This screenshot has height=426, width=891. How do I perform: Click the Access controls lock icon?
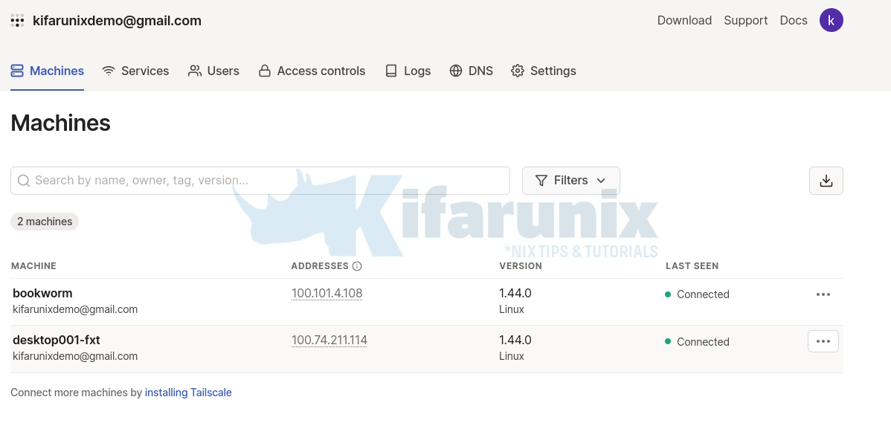[264, 71]
